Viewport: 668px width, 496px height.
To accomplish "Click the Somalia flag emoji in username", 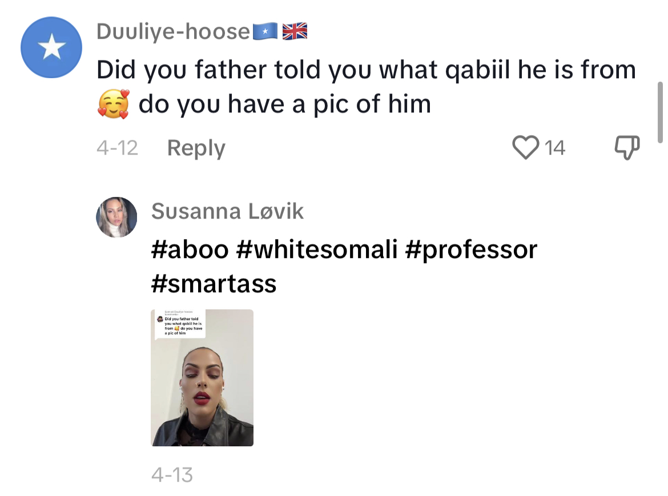I will (265, 31).
